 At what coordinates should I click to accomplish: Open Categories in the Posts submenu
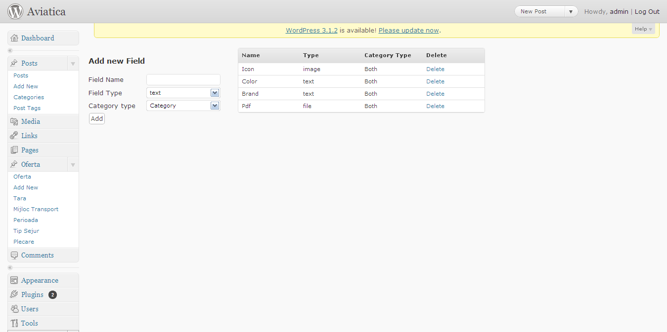tap(29, 98)
